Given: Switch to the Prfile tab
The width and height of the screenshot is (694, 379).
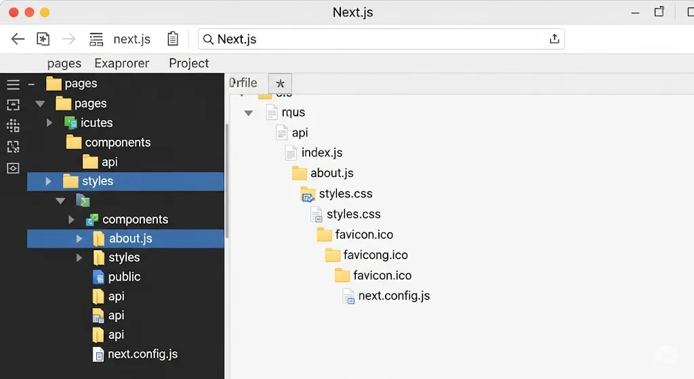Looking at the screenshot, I should (x=243, y=83).
